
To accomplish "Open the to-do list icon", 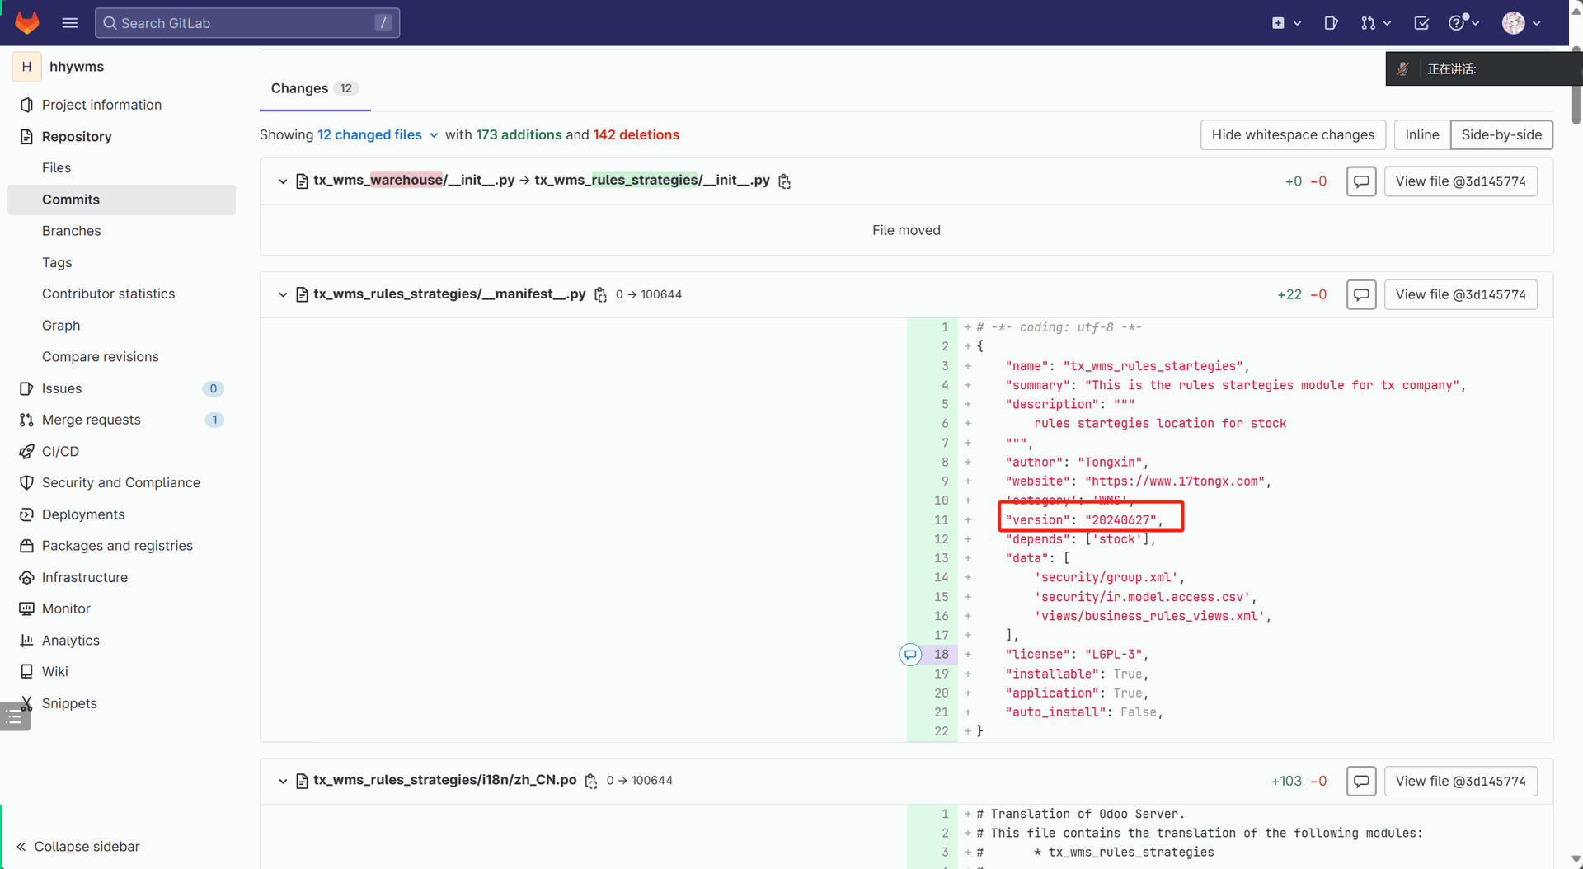I will point(1421,23).
